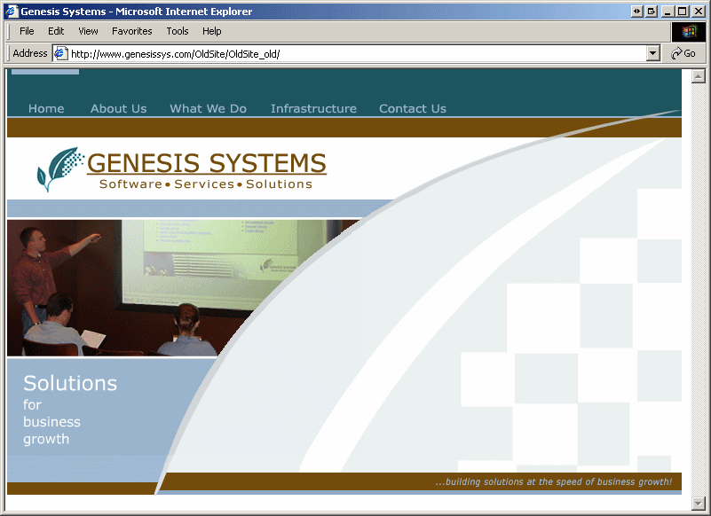The height and width of the screenshot is (516, 711).
Task: Click the "...building solutions at the speed of business growth!" text
Action: pyautogui.click(x=554, y=481)
